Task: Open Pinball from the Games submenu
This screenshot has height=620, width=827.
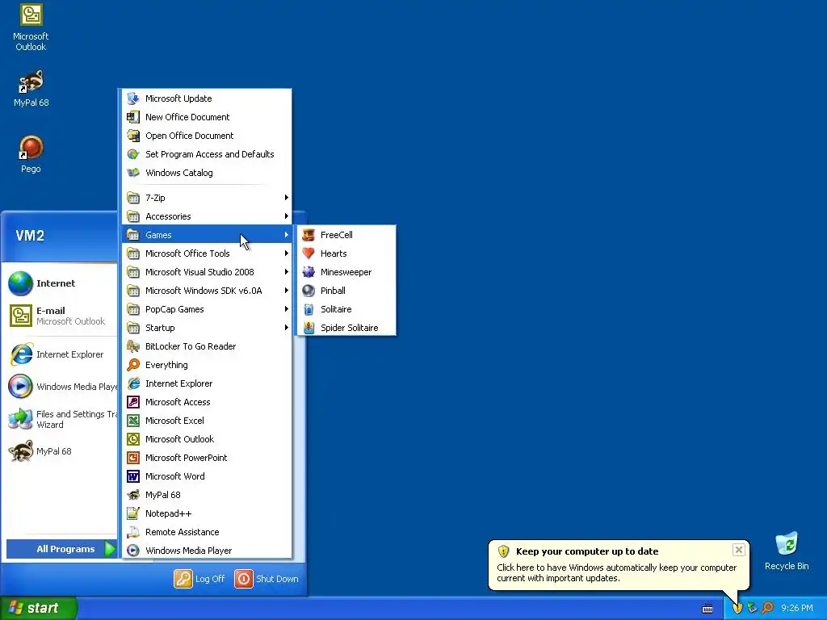Action: click(346, 291)
